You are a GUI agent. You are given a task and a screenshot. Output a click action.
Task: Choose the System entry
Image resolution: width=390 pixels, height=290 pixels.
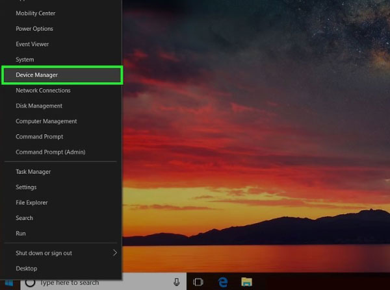coord(25,60)
